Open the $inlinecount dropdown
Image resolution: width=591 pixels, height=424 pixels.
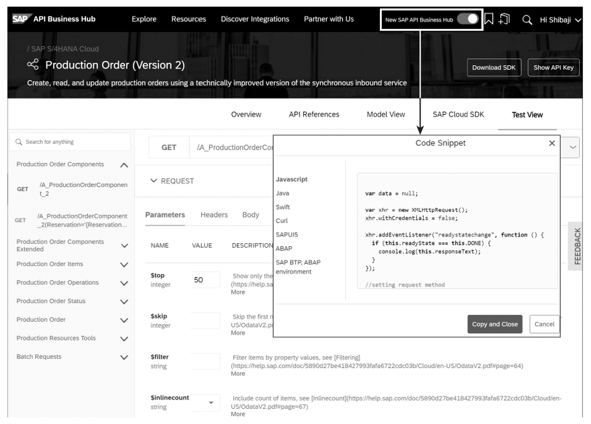211,403
